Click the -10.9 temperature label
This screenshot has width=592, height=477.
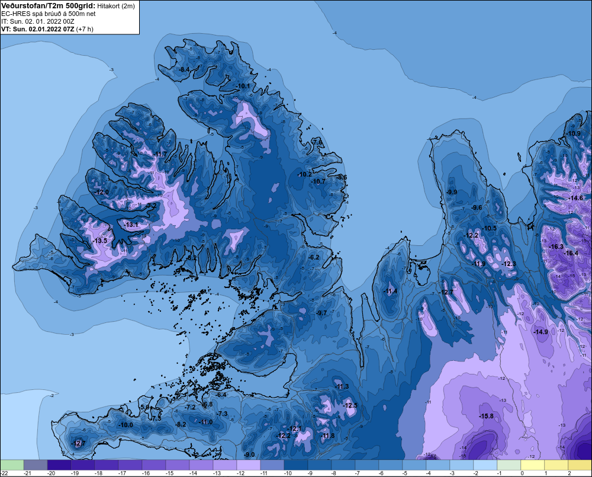point(574,133)
